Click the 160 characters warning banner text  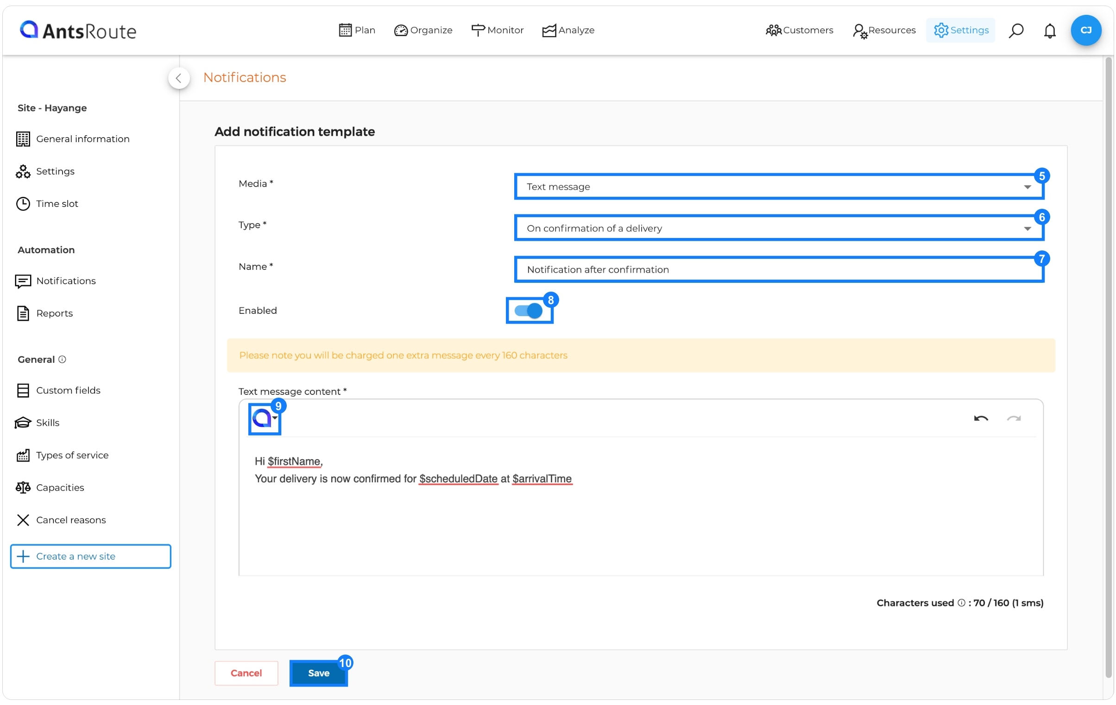pyautogui.click(x=403, y=355)
